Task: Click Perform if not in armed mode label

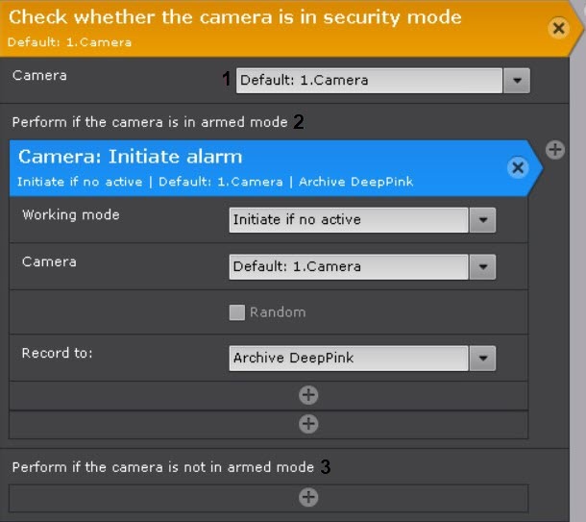Action: [163, 467]
